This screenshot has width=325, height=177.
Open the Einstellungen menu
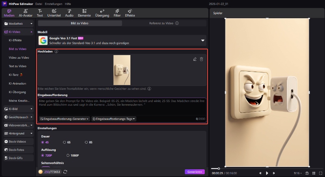tap(54, 4)
